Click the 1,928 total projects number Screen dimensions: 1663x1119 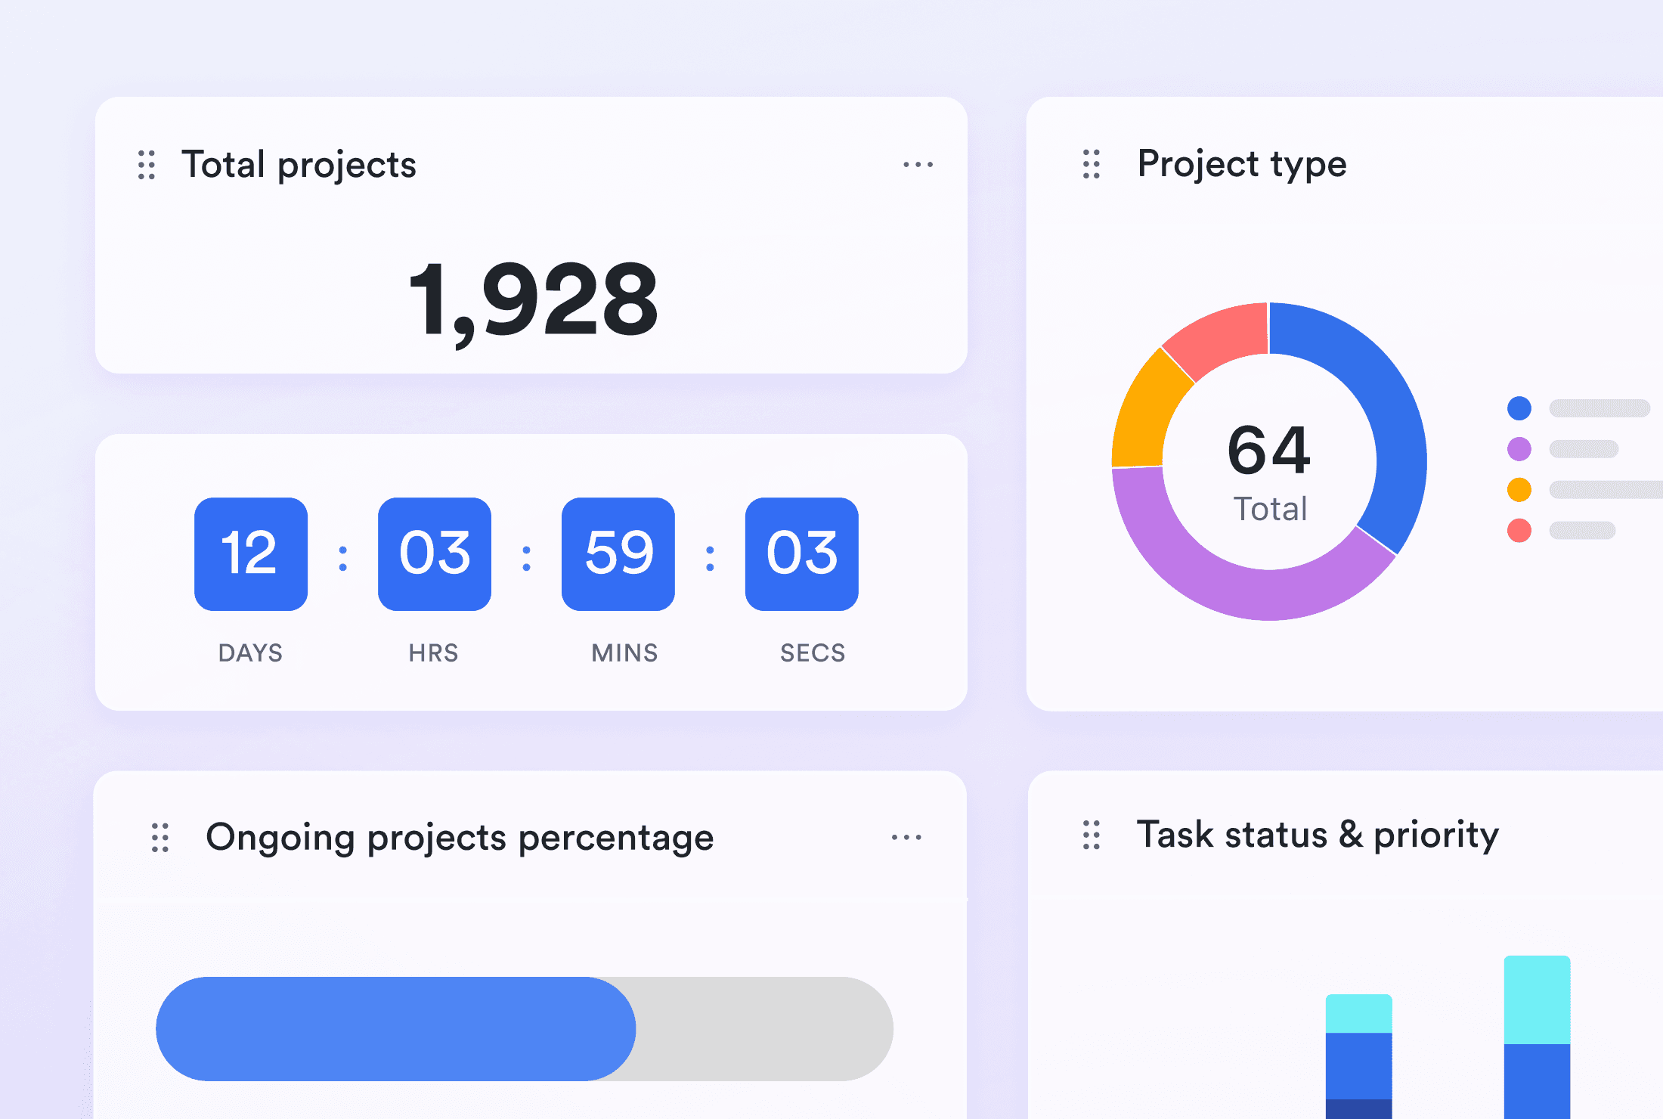coord(532,300)
